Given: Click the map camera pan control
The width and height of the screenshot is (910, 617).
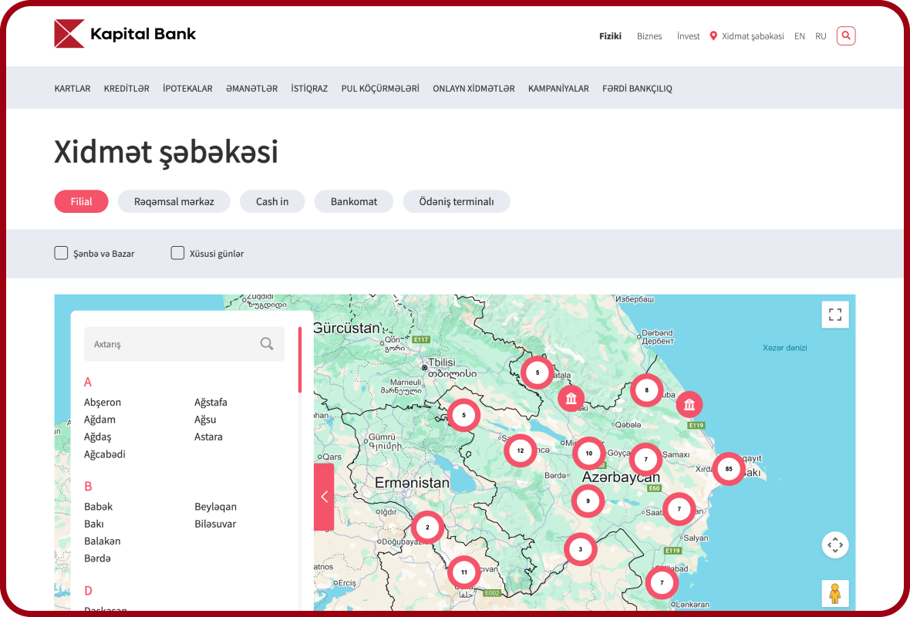Looking at the screenshot, I should click(x=834, y=545).
